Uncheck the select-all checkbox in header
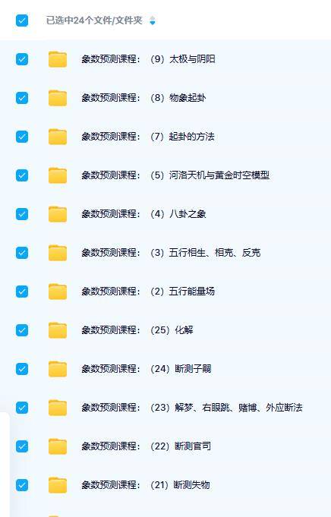 click(x=22, y=20)
